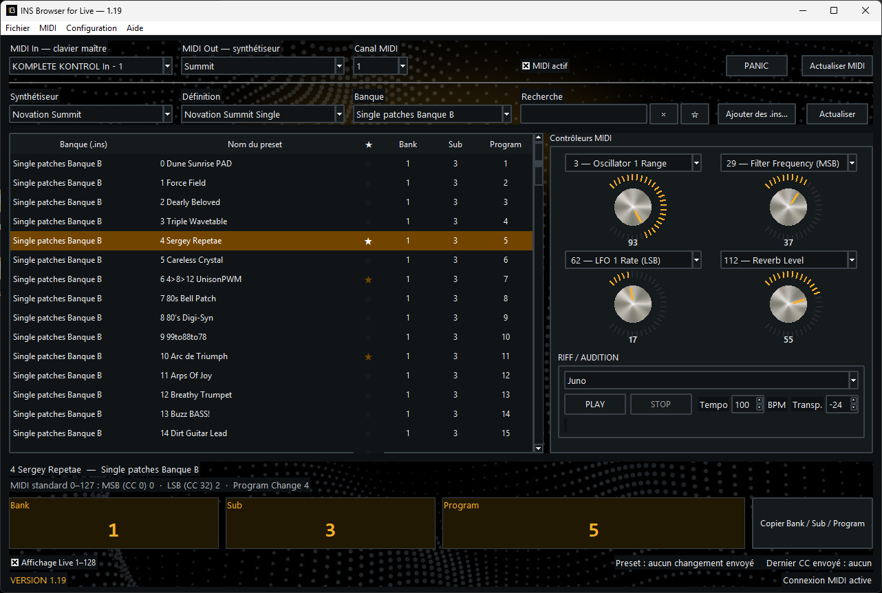Viewport: 882px width, 593px height.
Task: Toggle the MIDI actif checkbox
Action: (x=526, y=66)
